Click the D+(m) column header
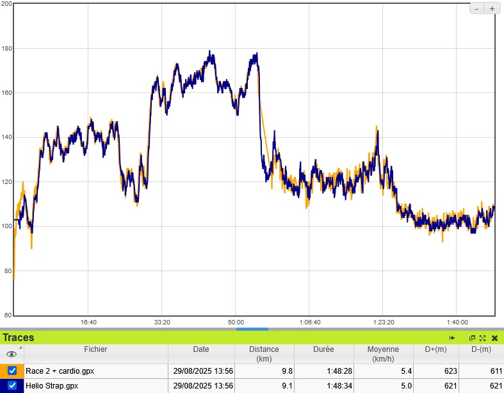The width and height of the screenshot is (504, 393). tap(436, 350)
